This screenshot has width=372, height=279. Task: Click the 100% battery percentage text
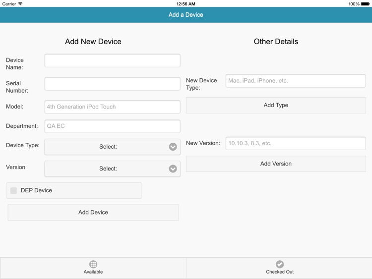point(354,4)
